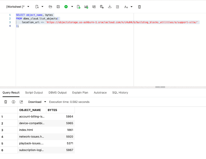Viewport: 206px width, 159px height.
Task: Click the database lock icon in the toolbar
Action: coord(102,7)
